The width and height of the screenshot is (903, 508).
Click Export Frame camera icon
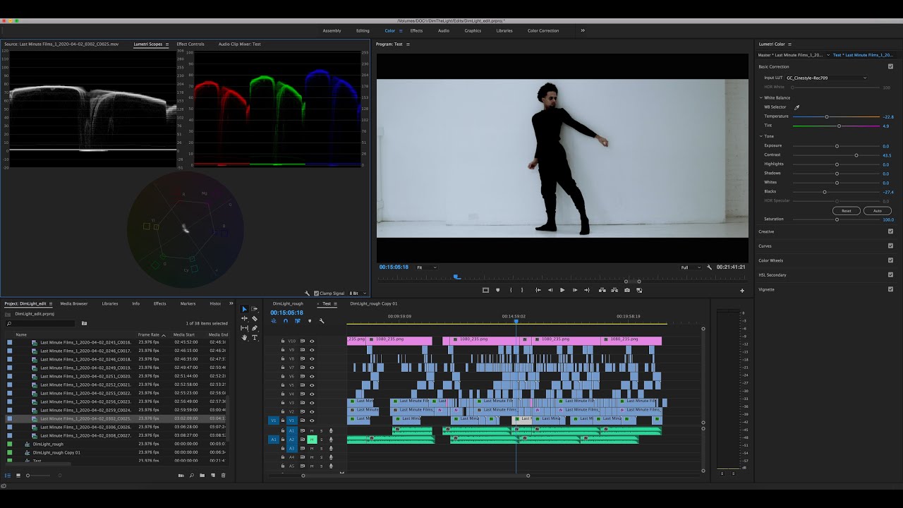(627, 290)
